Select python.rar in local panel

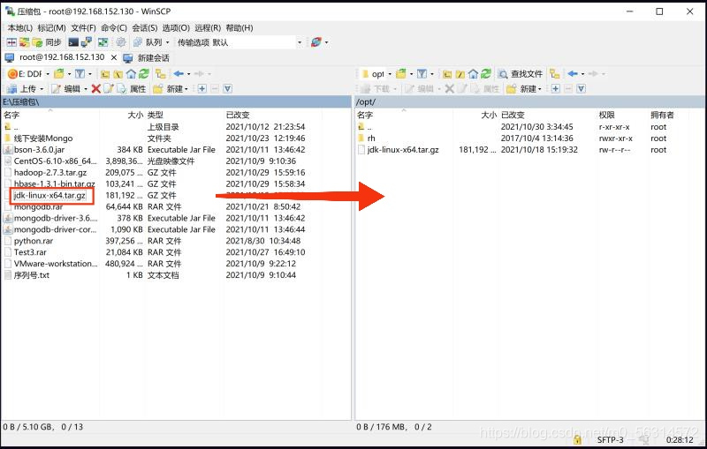[34, 241]
